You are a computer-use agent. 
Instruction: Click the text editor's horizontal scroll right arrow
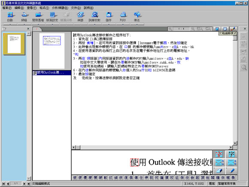[x=231, y=147]
